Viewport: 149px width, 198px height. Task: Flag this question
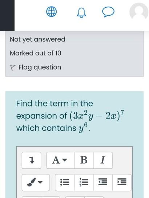[x=40, y=67]
